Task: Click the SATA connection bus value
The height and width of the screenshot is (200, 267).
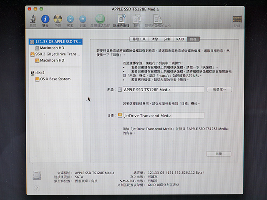Action: click(79, 177)
